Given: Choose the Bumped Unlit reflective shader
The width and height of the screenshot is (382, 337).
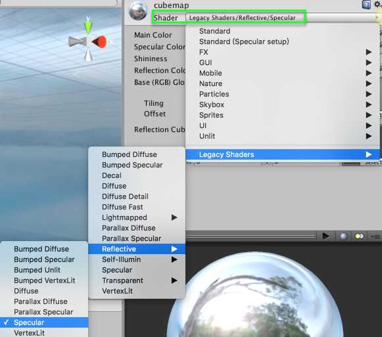Looking at the screenshot, I should click(x=44, y=270).
